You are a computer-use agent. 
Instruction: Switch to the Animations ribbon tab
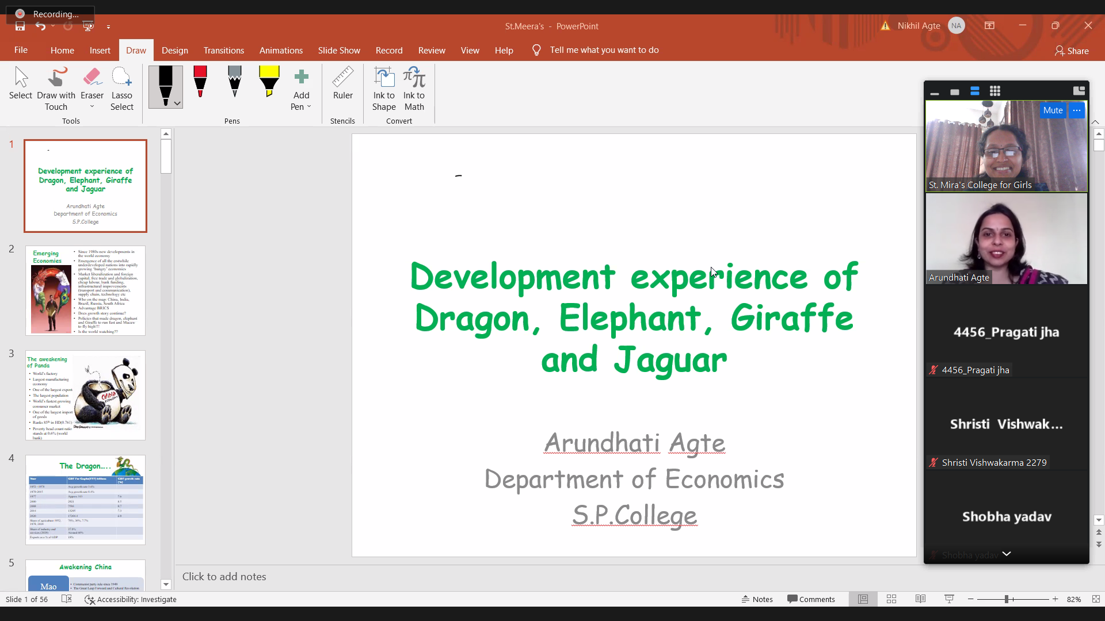[x=280, y=50]
